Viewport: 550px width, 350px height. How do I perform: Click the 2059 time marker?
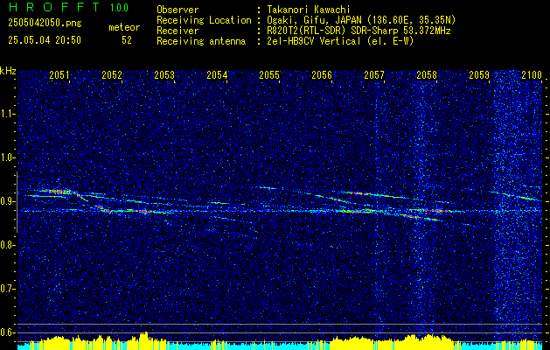pyautogui.click(x=479, y=74)
